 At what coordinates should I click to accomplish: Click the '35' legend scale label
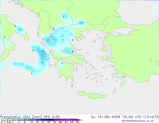click(60, 122)
